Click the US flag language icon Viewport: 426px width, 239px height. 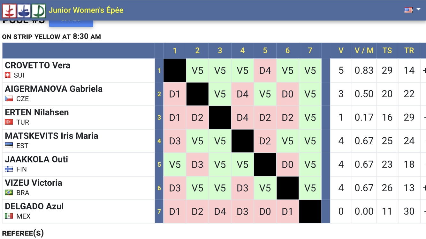408,10
